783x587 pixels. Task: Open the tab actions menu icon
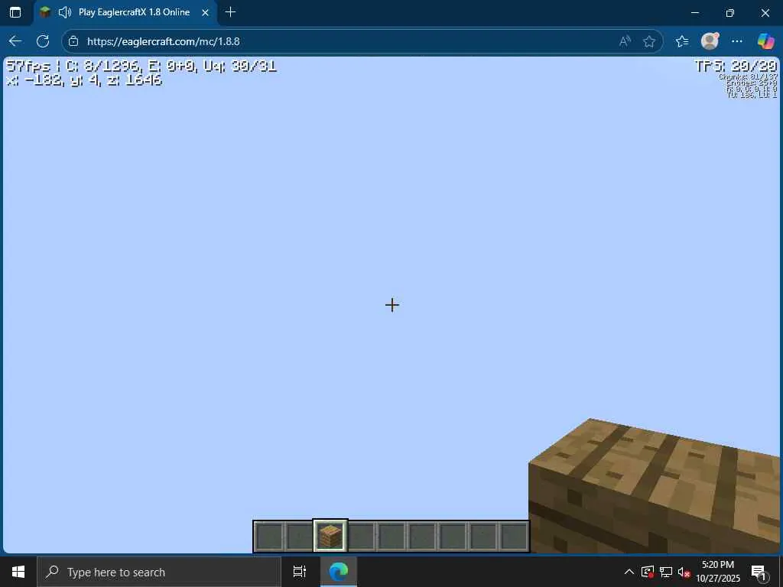(15, 12)
